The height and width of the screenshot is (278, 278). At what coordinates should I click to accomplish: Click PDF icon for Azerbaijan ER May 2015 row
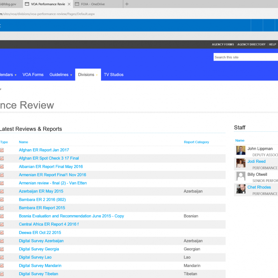[2, 191]
